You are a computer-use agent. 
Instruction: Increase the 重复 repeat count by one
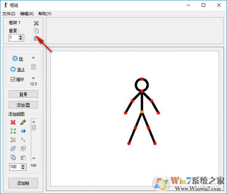tap(20, 36)
